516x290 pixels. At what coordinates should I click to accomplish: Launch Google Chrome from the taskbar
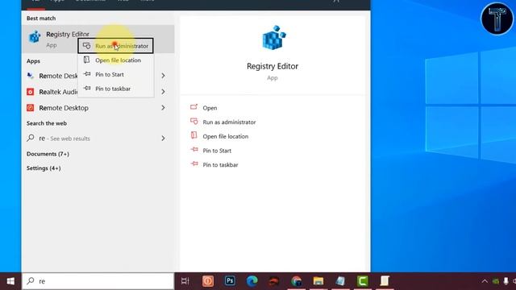(x=296, y=281)
